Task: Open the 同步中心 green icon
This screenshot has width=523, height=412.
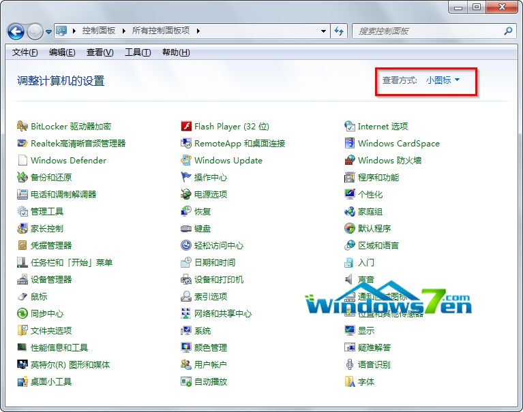Action: pyautogui.click(x=23, y=313)
